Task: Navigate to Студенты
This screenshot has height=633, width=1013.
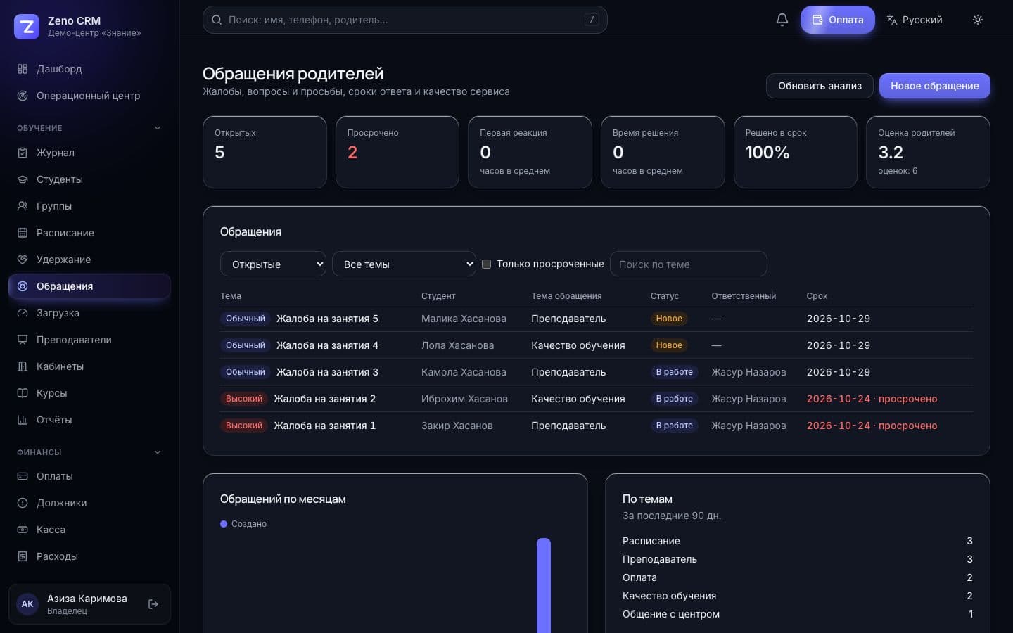Action: [89, 179]
